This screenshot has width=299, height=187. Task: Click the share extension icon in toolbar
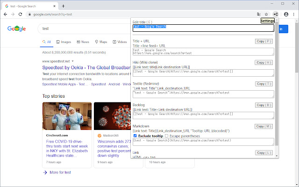coord(276,14)
